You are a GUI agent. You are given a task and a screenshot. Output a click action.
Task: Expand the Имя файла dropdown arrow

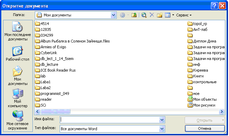162,120
